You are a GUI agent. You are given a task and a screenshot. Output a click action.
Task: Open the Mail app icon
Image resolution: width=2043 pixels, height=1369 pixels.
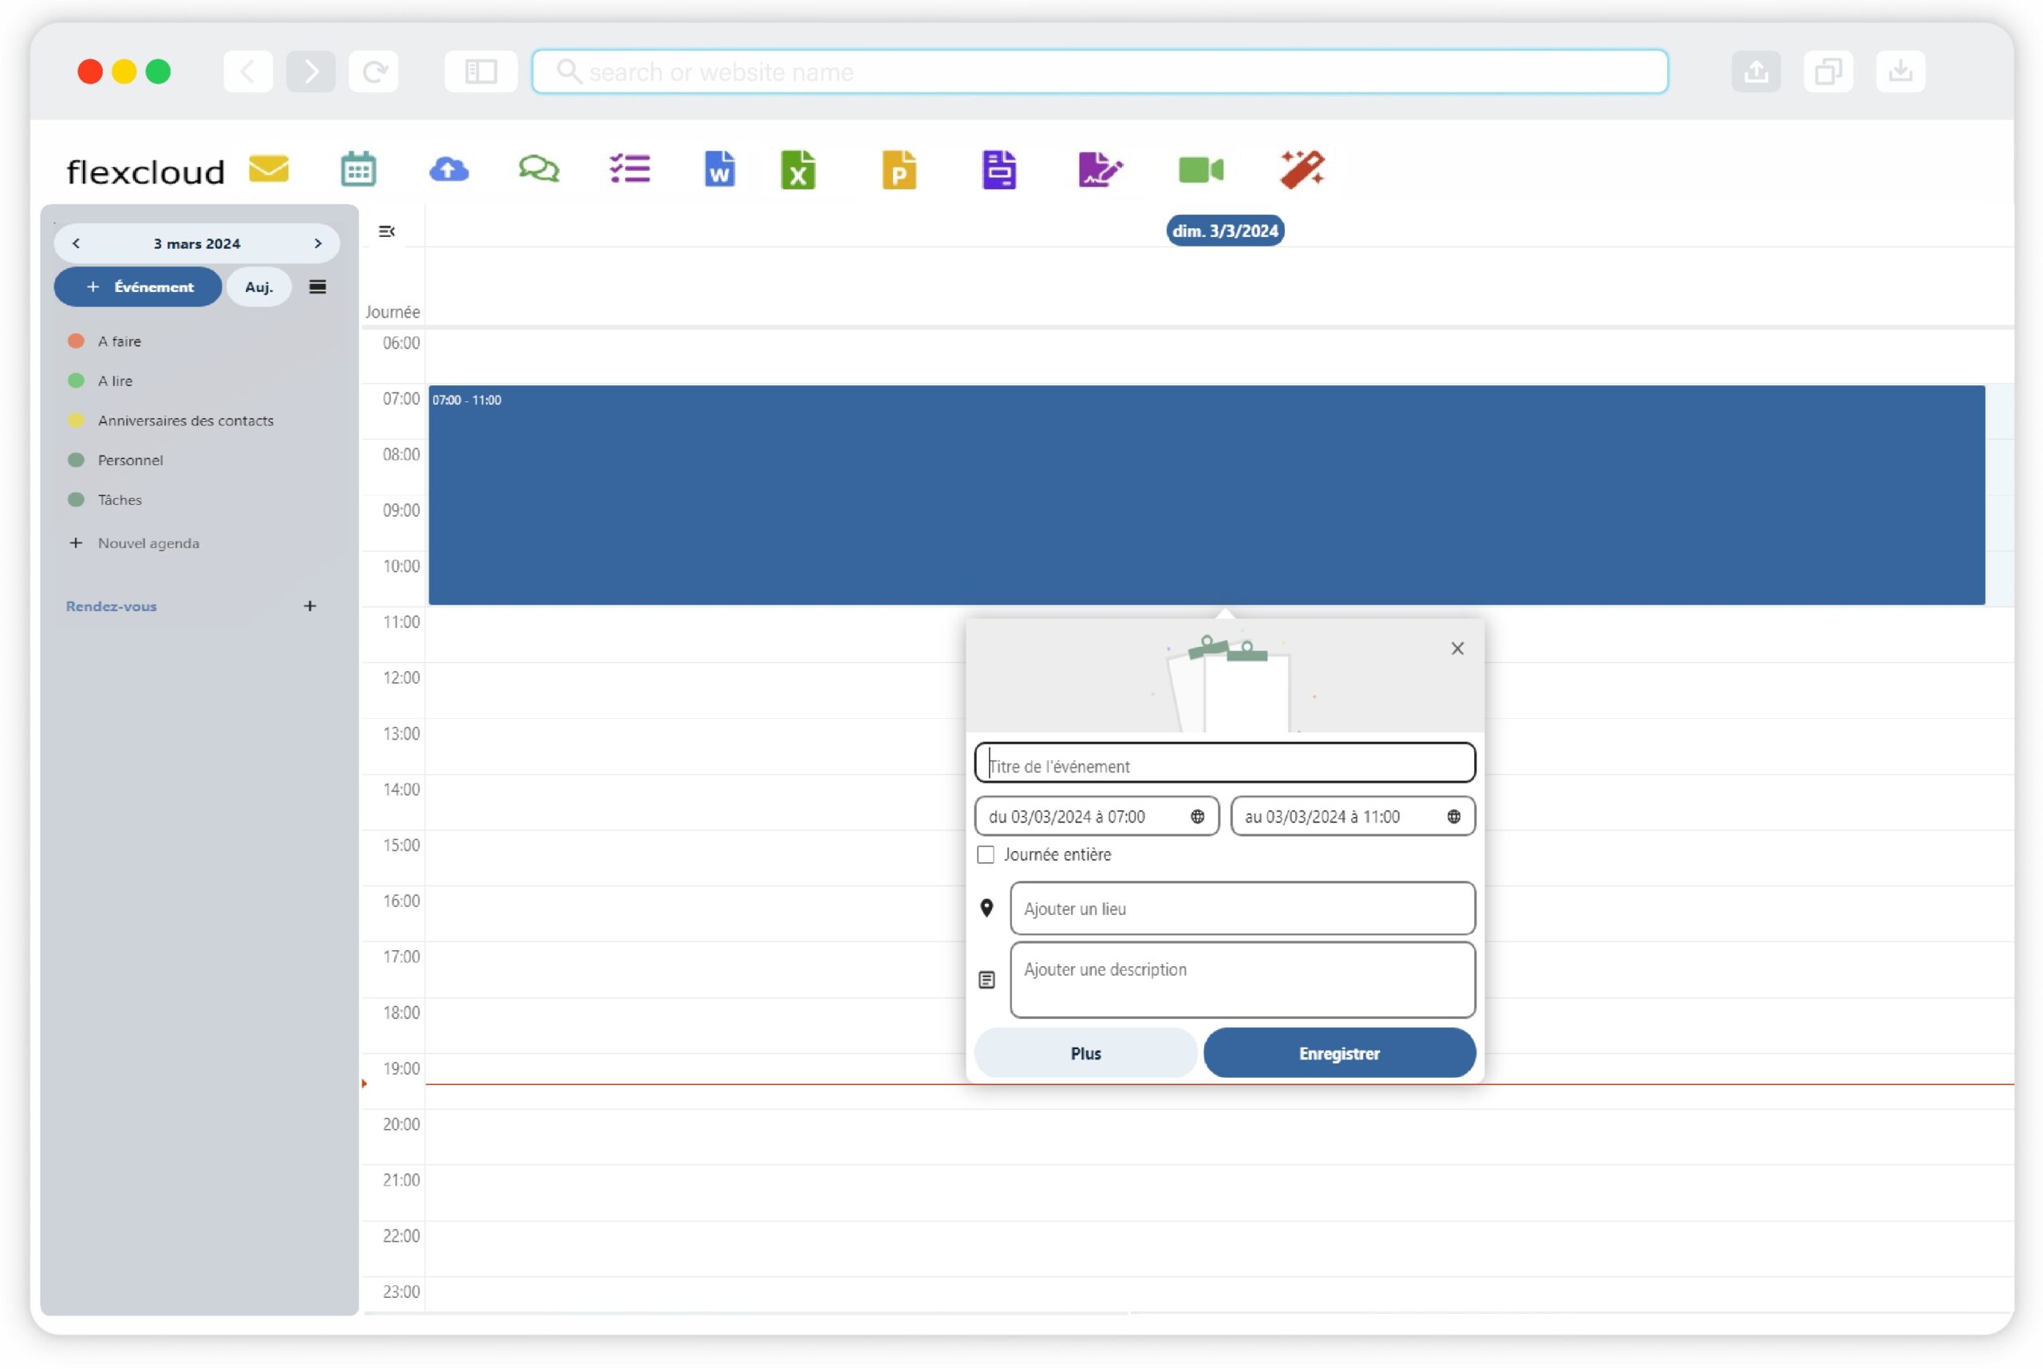click(x=267, y=169)
